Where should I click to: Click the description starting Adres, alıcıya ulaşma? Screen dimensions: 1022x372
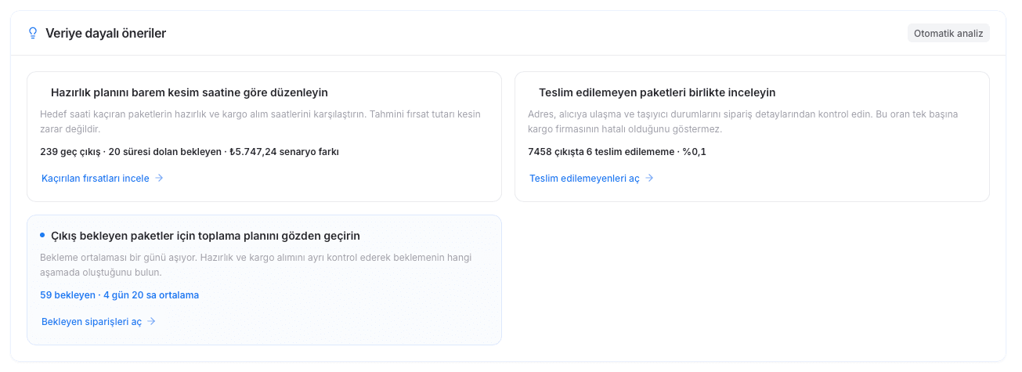pyautogui.click(x=743, y=121)
